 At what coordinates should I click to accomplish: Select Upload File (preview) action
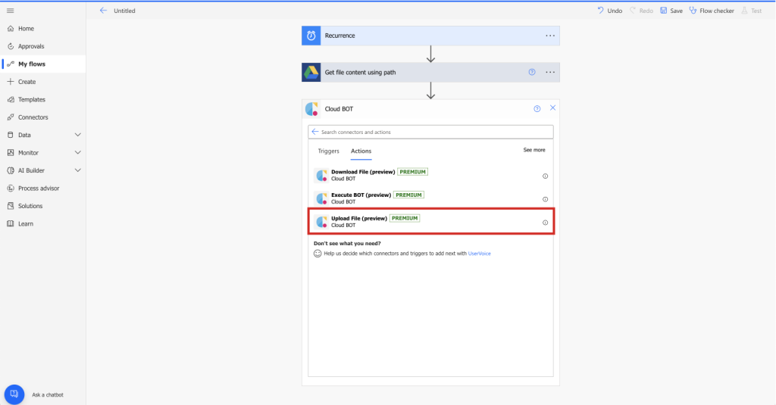(430, 222)
